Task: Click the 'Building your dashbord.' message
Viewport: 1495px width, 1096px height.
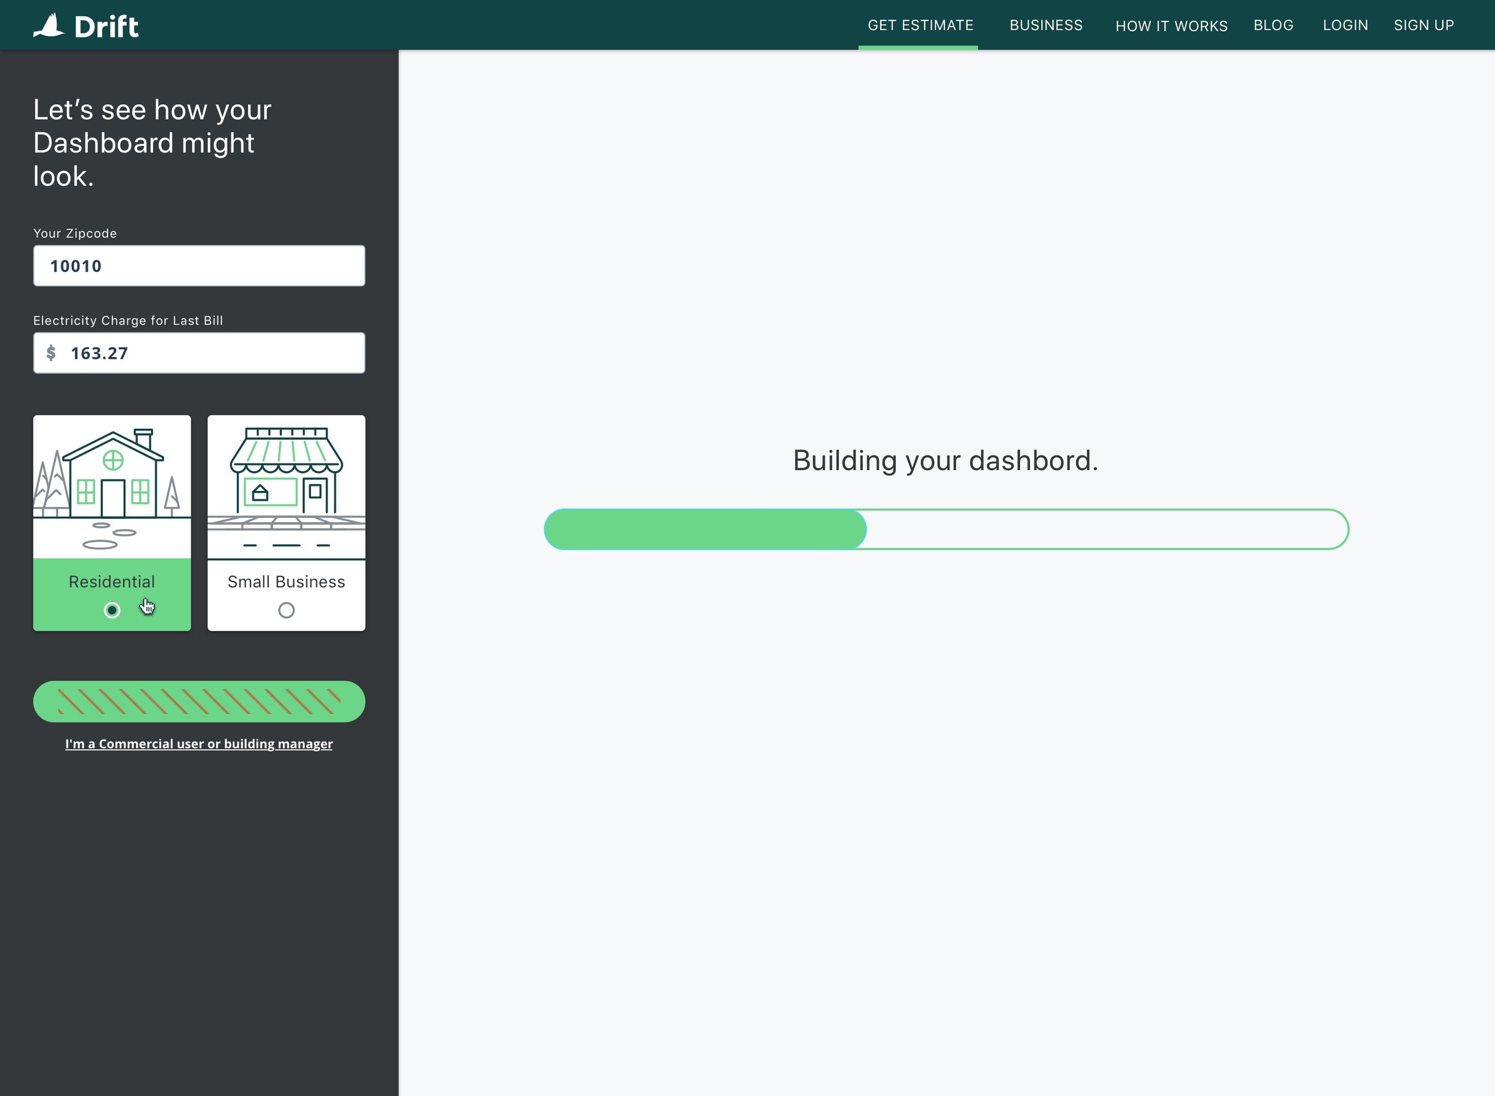Action: pos(945,460)
